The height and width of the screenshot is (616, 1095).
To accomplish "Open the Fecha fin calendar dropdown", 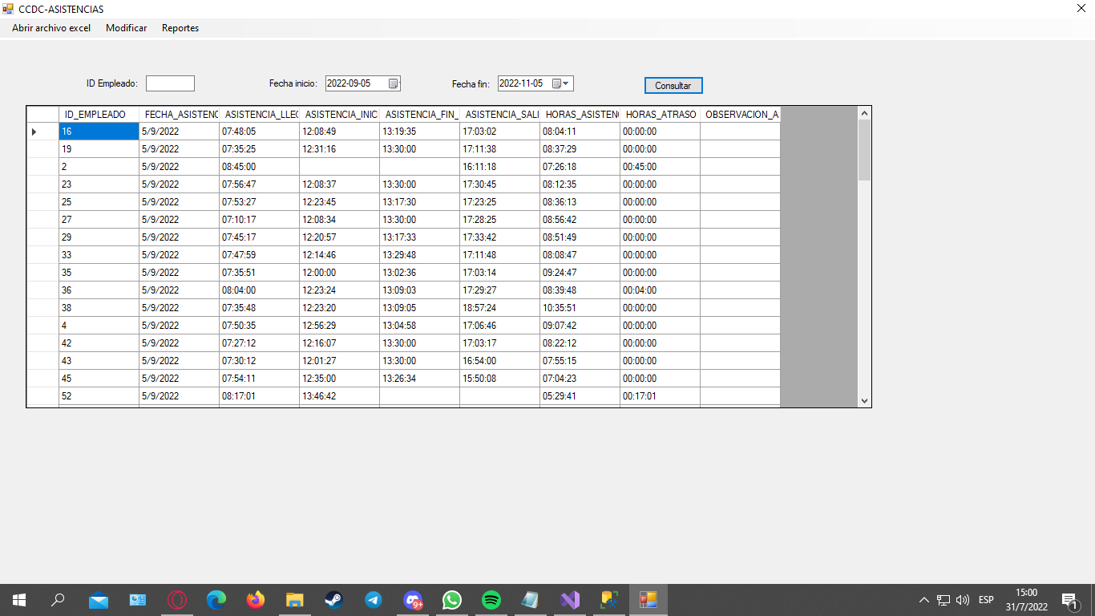I will [561, 83].
